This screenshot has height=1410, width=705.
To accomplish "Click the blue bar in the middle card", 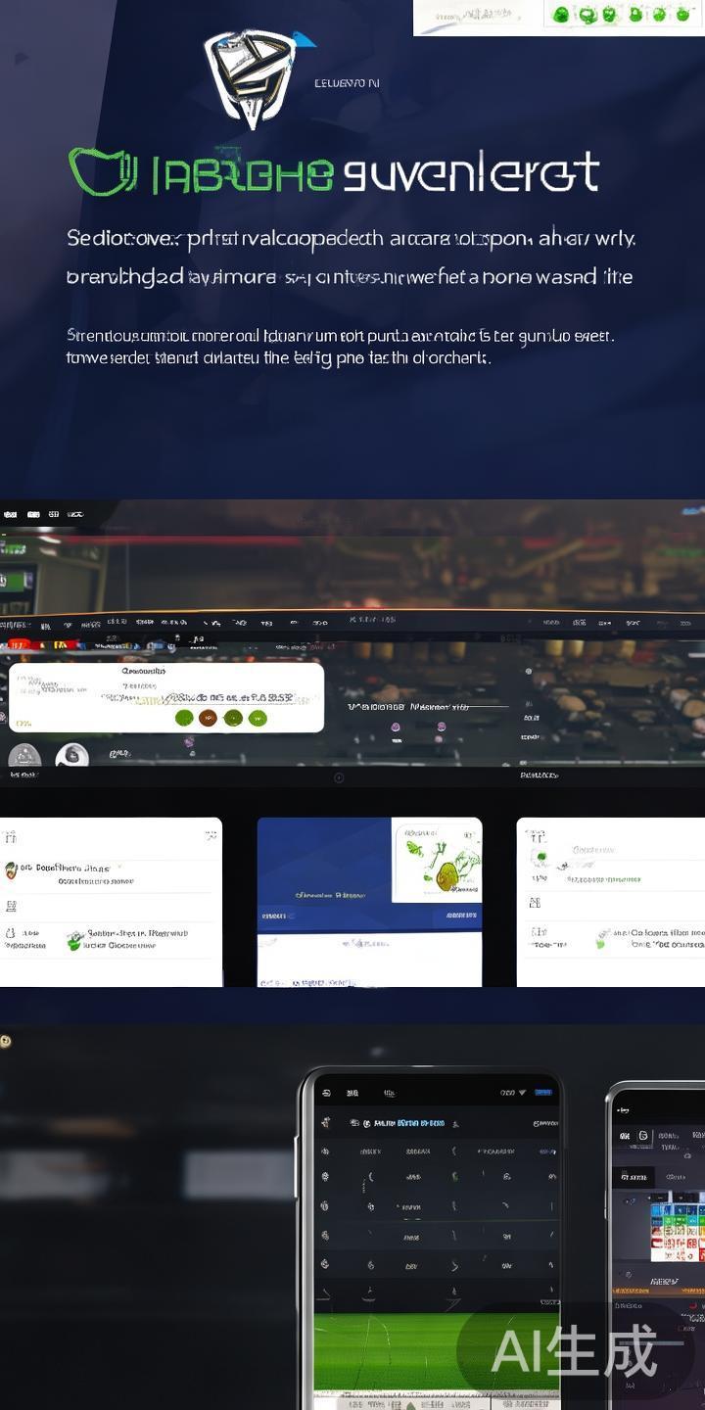I will (x=369, y=916).
